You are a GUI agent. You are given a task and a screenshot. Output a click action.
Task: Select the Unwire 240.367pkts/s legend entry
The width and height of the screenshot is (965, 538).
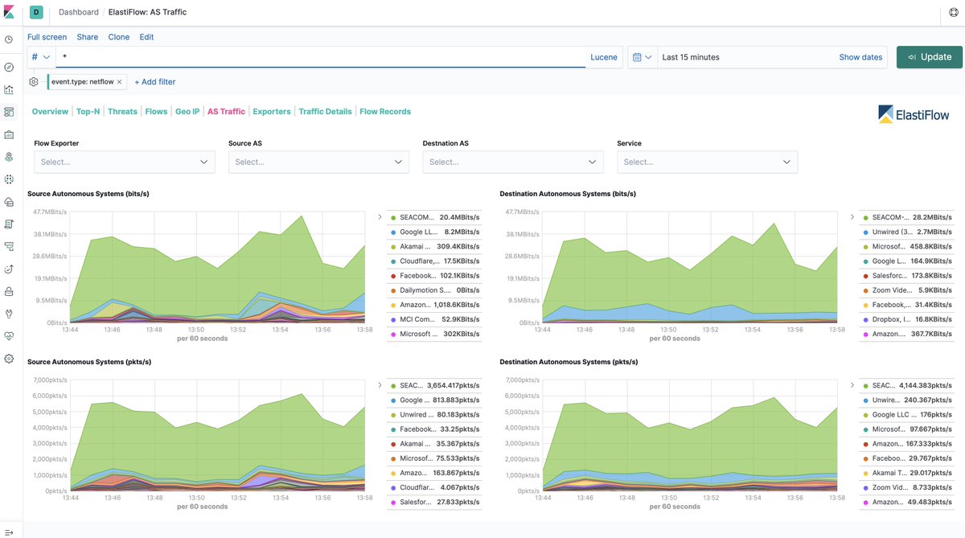(x=906, y=400)
